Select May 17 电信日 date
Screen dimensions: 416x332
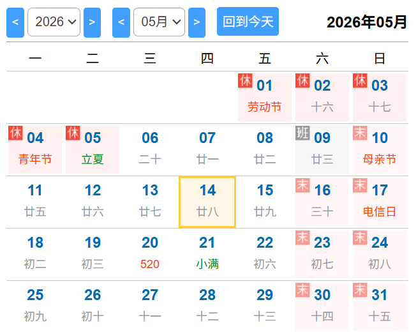click(380, 202)
